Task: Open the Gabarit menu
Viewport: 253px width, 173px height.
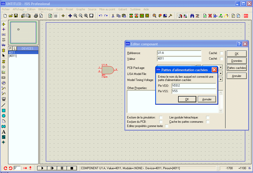Action: tap(123, 9)
